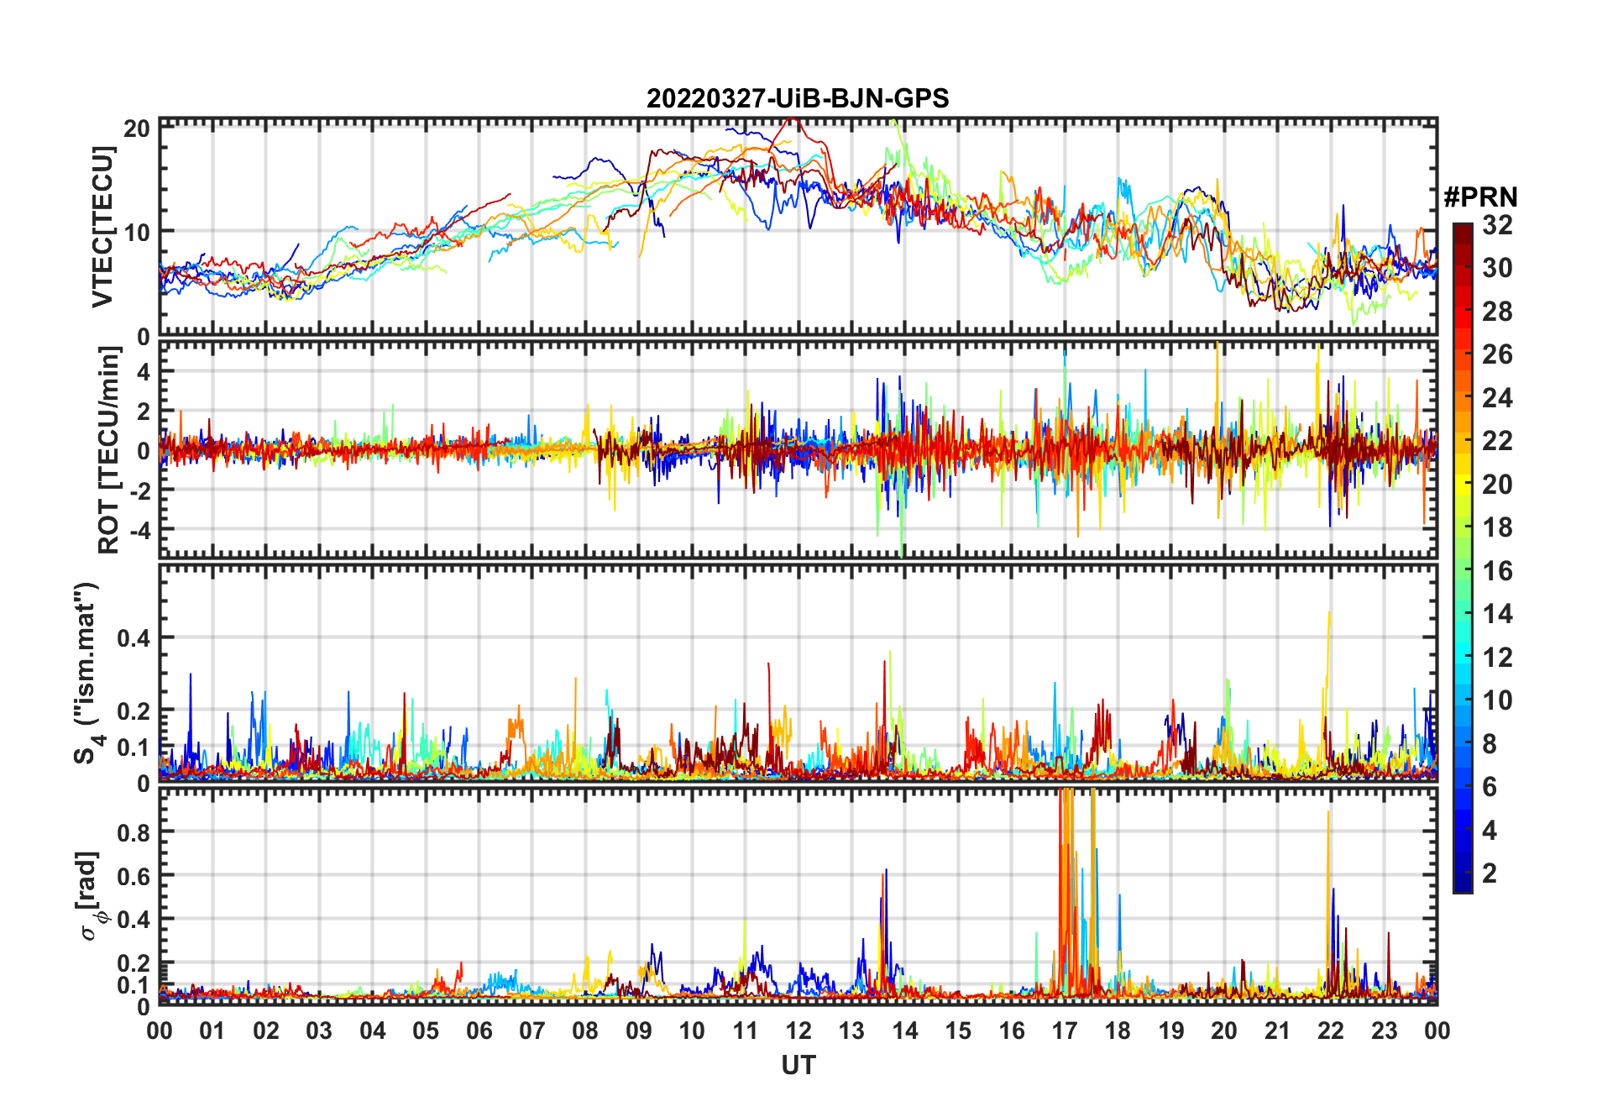The width and height of the screenshot is (1597, 1117).
Task: Click sigma-phi axis tick value 0.8
Action: tap(134, 832)
